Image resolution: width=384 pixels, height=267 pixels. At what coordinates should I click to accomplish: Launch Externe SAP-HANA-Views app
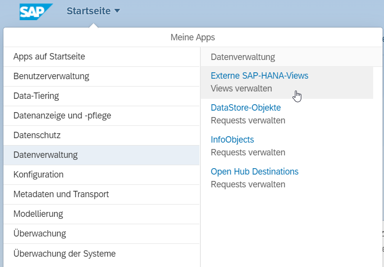tap(259, 76)
